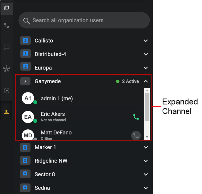Viewport: 202px width, 194px height.
Task: Click the MD avatar for Matt DeFano
Action: click(x=28, y=135)
